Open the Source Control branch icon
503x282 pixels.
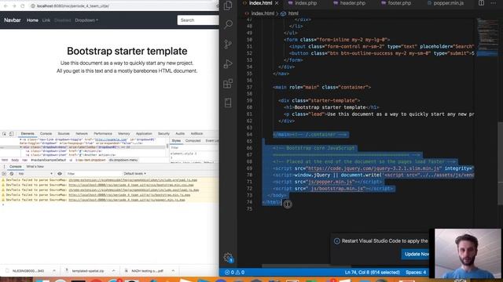[x=228, y=44]
